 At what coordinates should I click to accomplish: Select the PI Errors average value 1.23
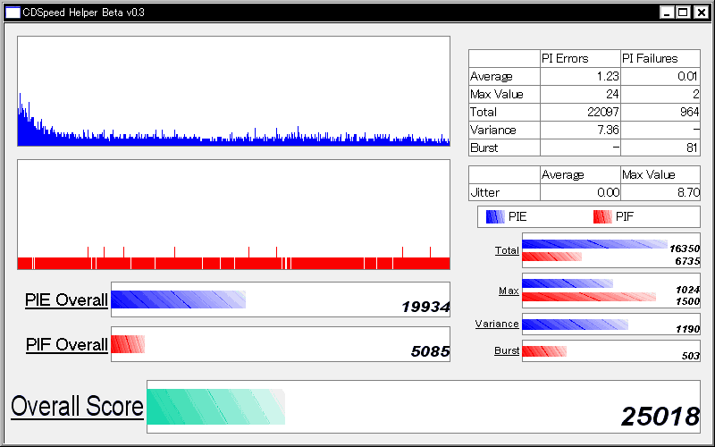coord(608,76)
